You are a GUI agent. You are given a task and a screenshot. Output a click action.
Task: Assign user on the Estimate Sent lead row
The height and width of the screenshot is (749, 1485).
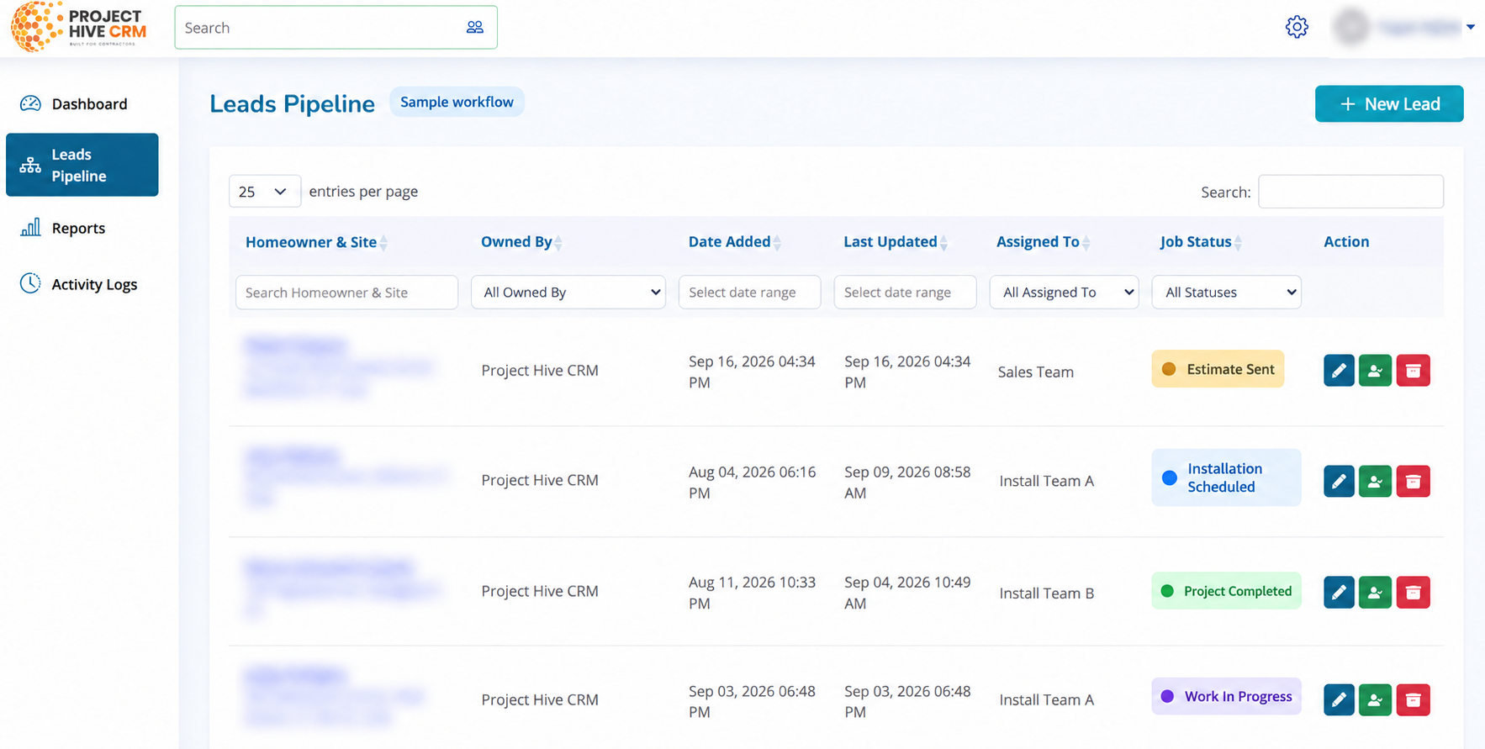(1375, 371)
